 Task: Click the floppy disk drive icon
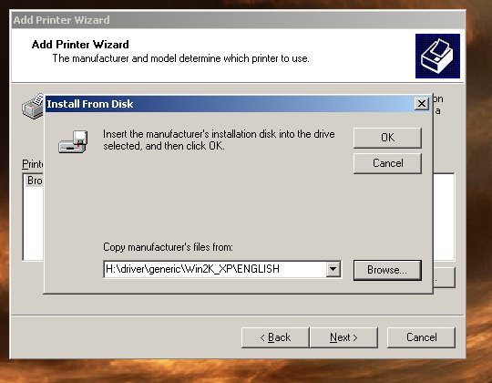(73, 141)
